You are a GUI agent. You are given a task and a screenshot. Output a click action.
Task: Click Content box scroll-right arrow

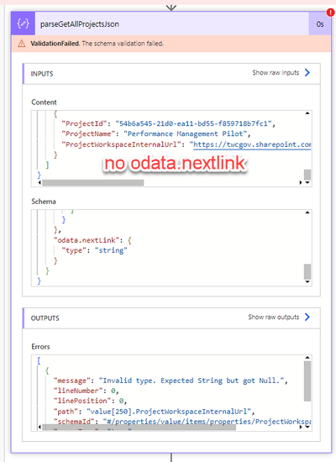pyautogui.click(x=301, y=182)
